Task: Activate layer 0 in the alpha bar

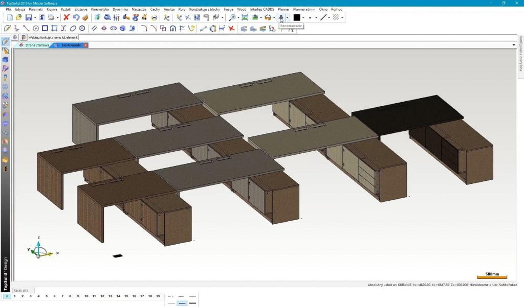Action: click(x=7, y=296)
